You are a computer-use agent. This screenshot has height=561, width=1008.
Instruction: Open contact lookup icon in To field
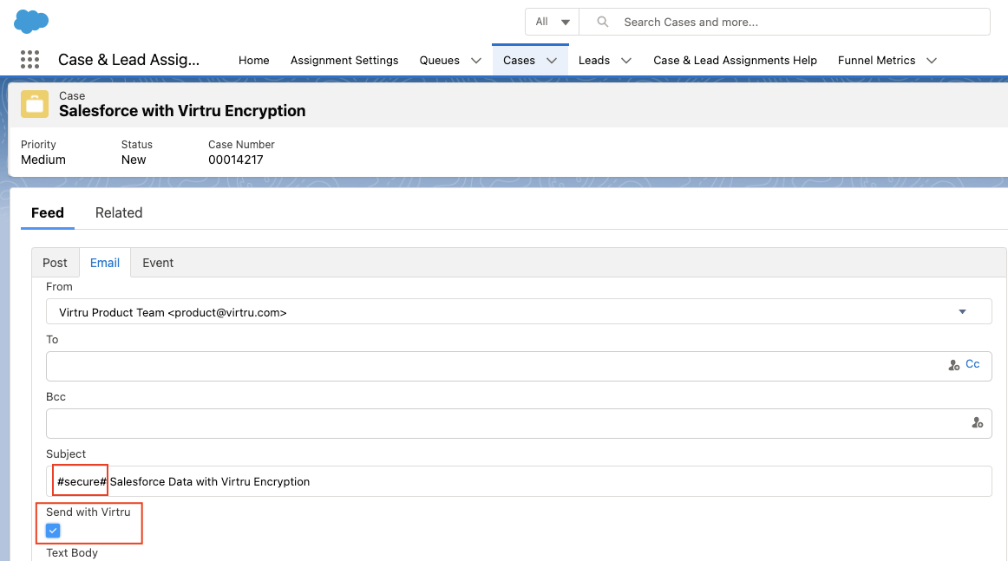(954, 365)
